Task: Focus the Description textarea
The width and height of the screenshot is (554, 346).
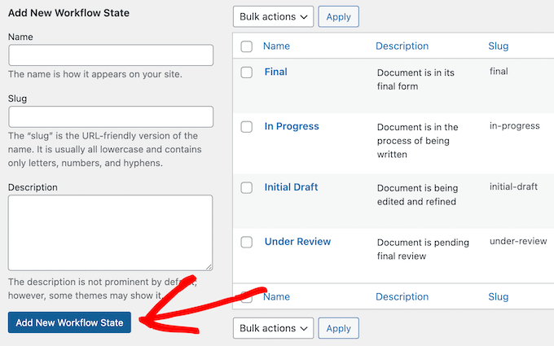Action: coord(111,232)
